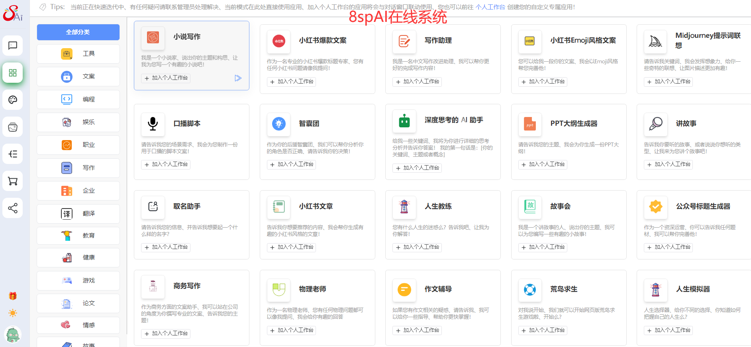Screen dimensions: 751x347
Task: Click the 8sAI logo
Action: (x=13, y=13)
